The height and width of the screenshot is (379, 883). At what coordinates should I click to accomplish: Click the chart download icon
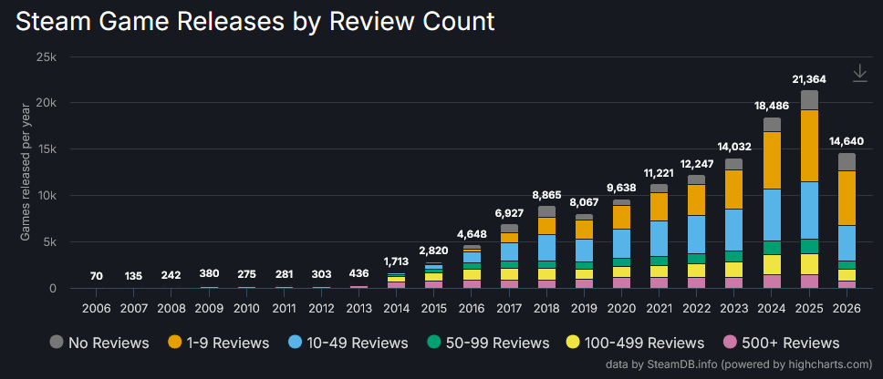coord(859,74)
